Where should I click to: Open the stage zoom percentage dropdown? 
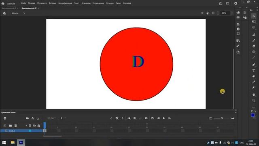pyautogui.click(x=231, y=13)
